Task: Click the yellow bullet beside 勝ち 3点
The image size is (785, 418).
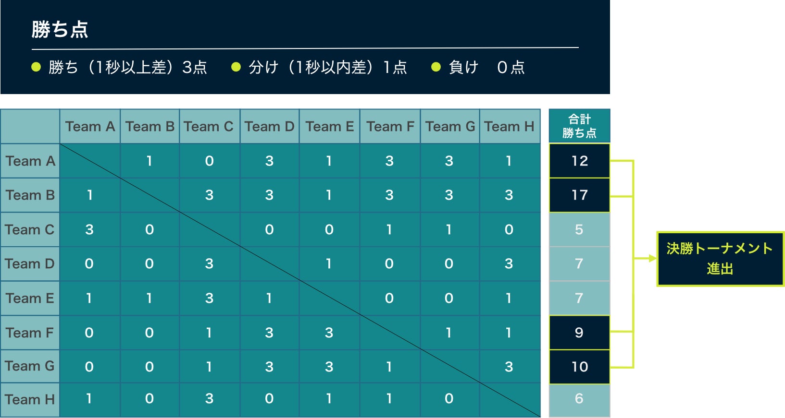Action: click(36, 67)
